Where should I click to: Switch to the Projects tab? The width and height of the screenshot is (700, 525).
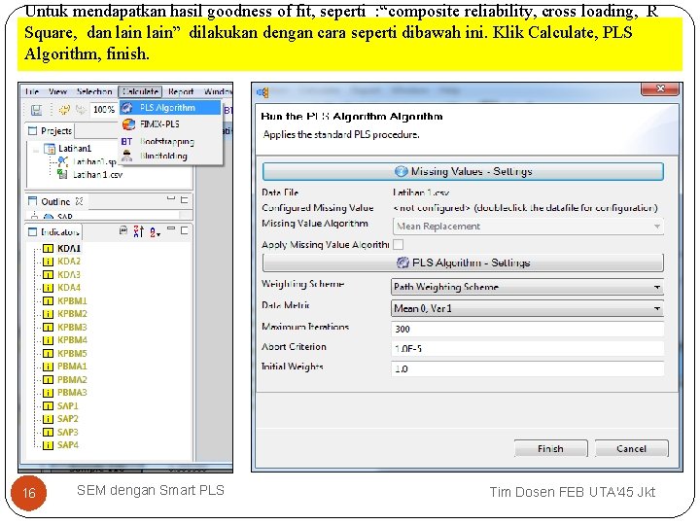[x=50, y=131]
